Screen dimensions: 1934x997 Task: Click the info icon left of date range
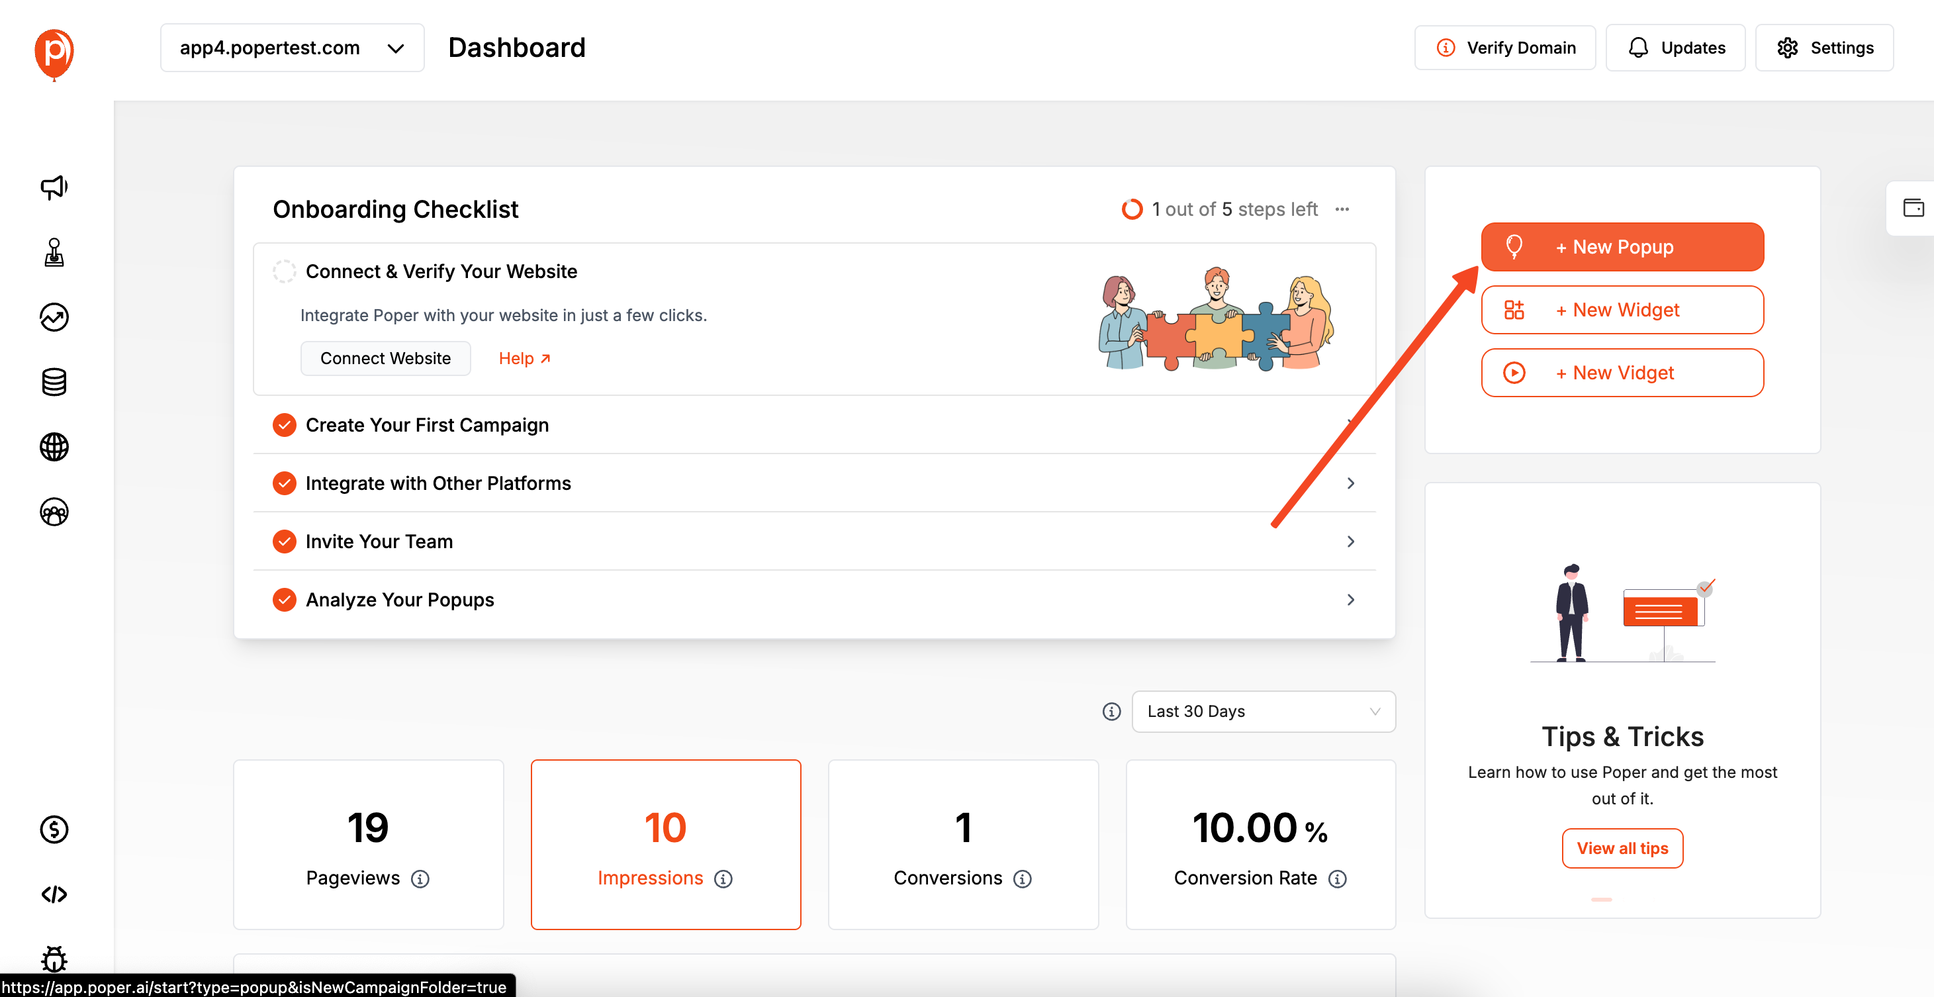(x=1111, y=711)
